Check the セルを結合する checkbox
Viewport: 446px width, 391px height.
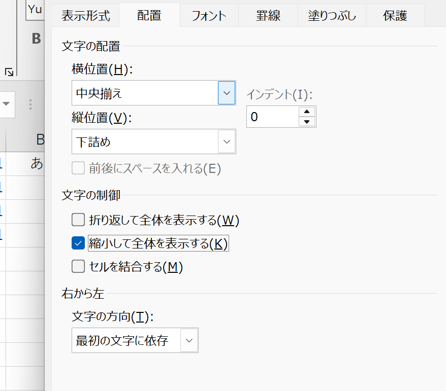pyautogui.click(x=78, y=266)
